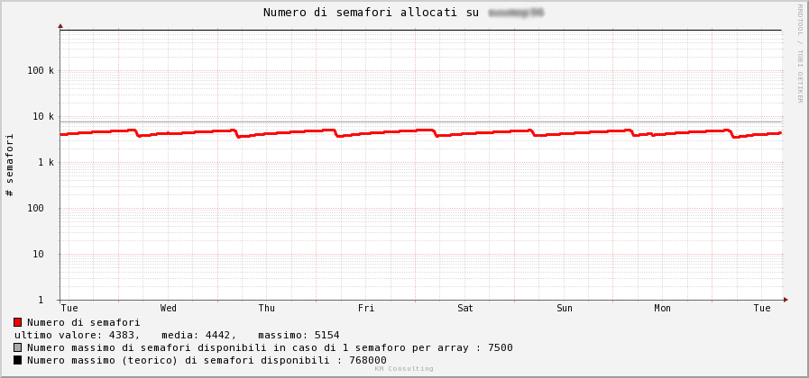Image resolution: width=809 pixels, height=378 pixels.
Task: Click the 'RRDTOOL / TOBI OETIKER' vertical watermark
Action: (799, 53)
